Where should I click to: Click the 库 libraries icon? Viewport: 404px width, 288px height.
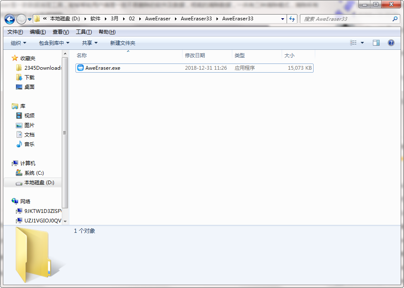coord(15,106)
